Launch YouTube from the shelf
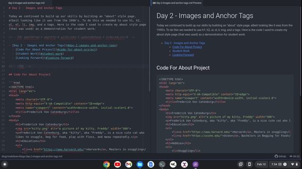 click(117, 164)
